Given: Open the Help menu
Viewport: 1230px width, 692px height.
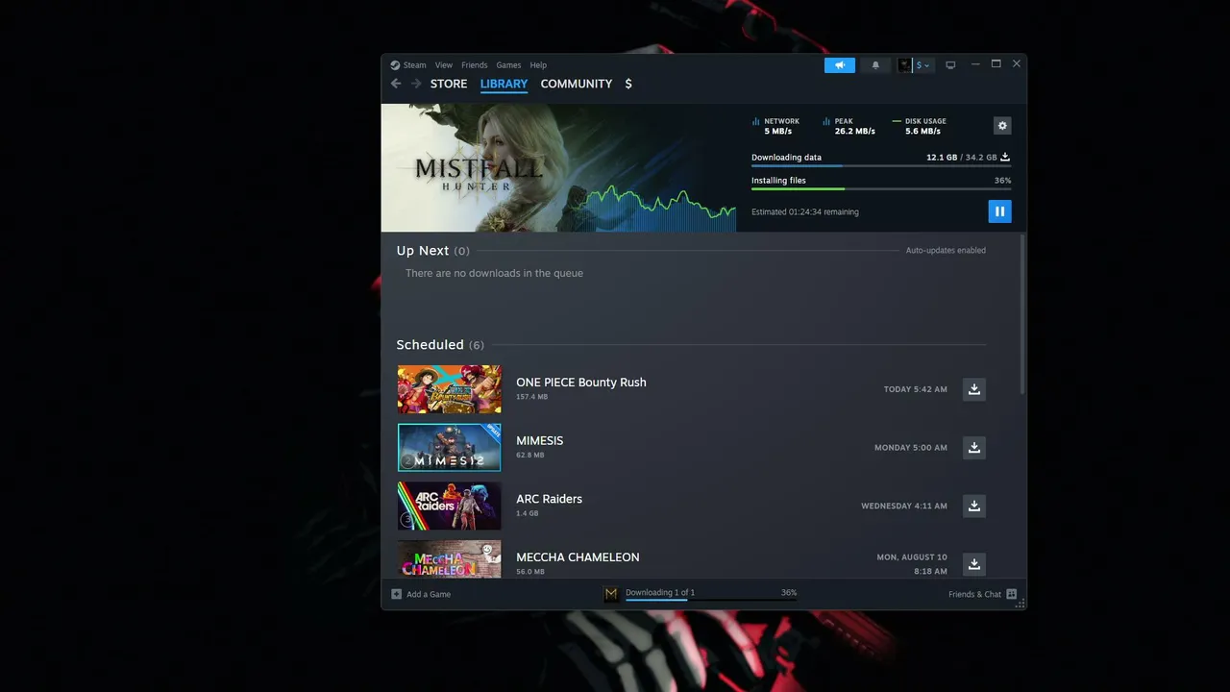Looking at the screenshot, I should (x=538, y=65).
